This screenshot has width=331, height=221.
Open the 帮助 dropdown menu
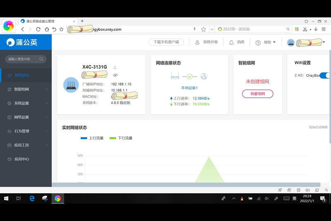pyautogui.click(x=266, y=43)
